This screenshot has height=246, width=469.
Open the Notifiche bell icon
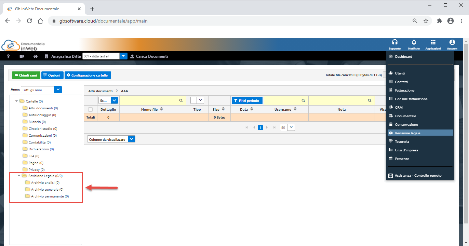[414, 42]
